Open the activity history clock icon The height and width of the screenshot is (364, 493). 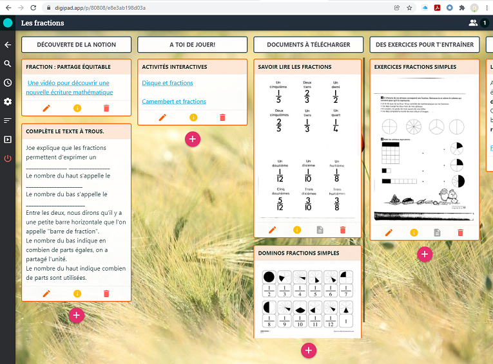pos(8,83)
